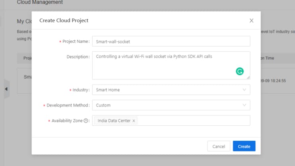The width and height of the screenshot is (295, 166).
Task: Click the Create Cloud Project dialog title
Action: (64, 20)
